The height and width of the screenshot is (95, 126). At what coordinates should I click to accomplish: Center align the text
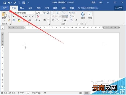pyautogui.click(x=56, y=16)
